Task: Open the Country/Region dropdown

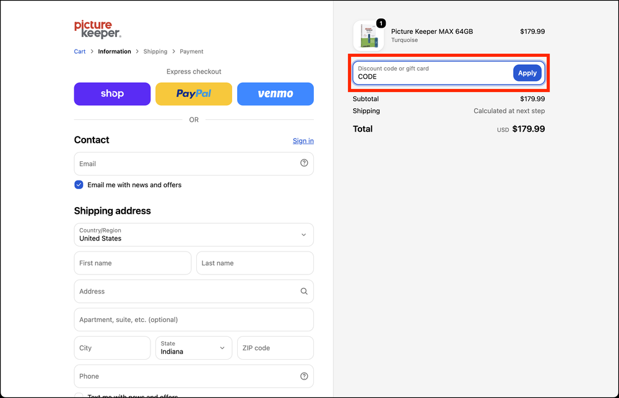Action: coord(194,235)
